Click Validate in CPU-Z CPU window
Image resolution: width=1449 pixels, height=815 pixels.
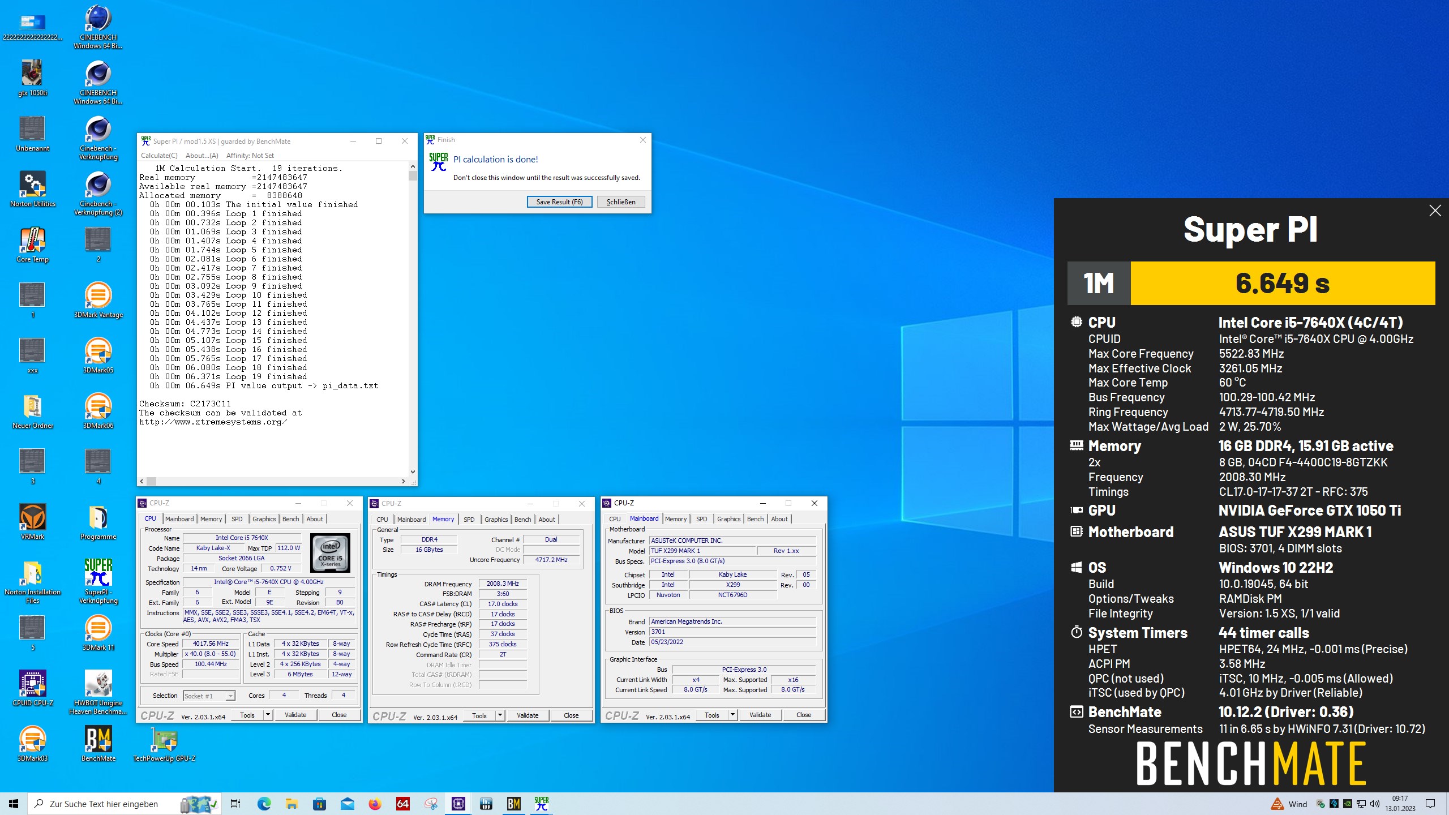(295, 715)
